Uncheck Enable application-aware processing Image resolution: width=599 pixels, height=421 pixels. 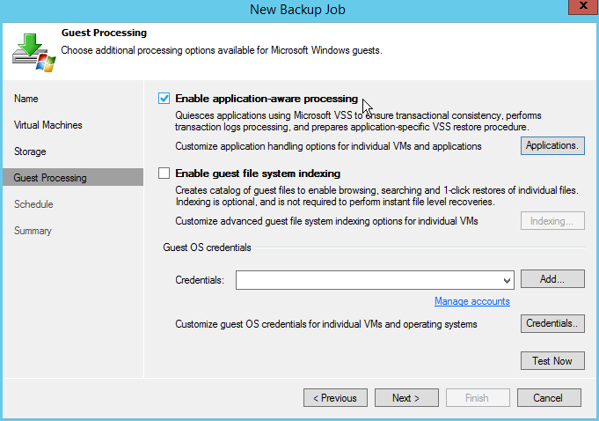coord(164,99)
